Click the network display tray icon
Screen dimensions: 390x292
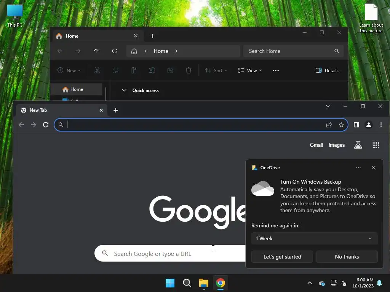pyautogui.click(x=334, y=283)
